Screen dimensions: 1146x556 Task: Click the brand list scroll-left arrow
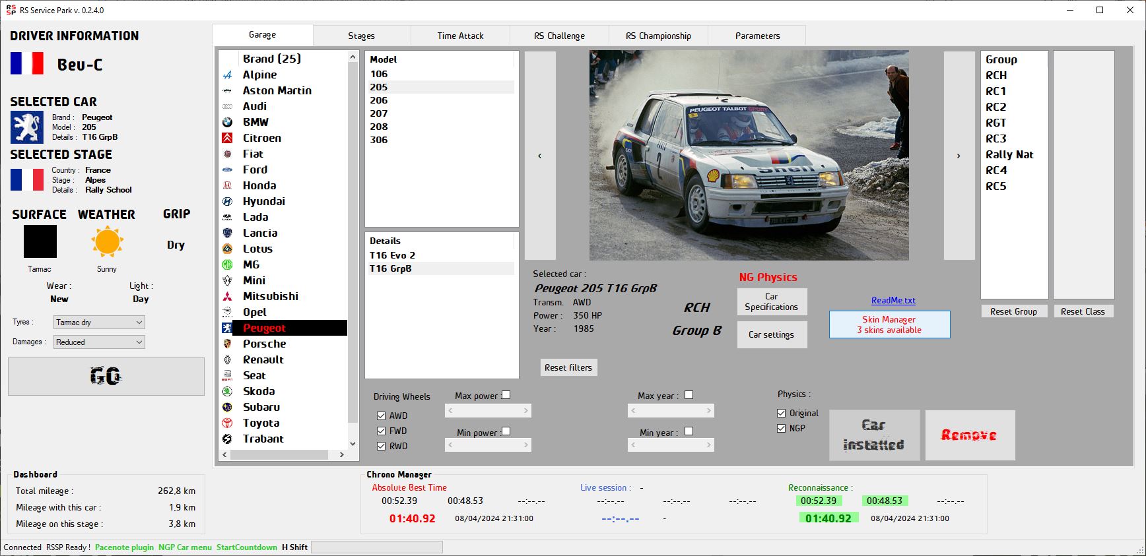point(225,455)
